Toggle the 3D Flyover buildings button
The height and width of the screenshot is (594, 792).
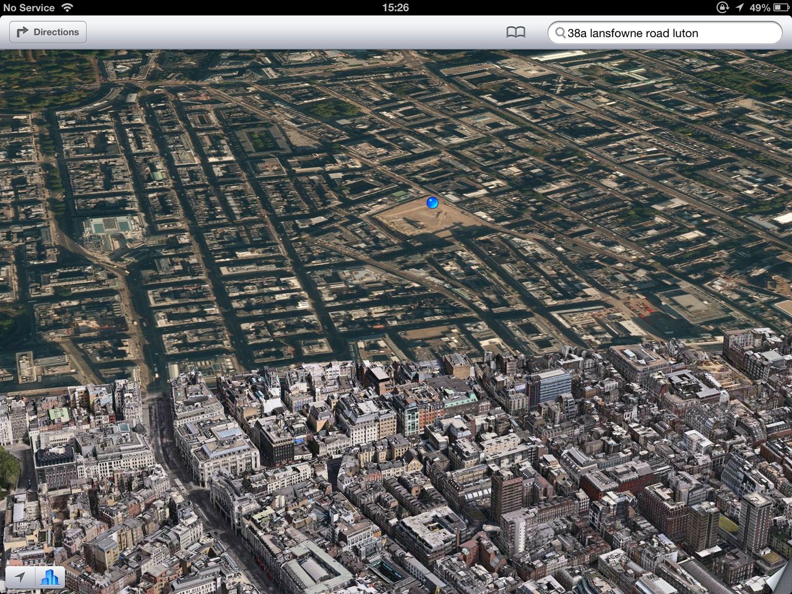click(50, 577)
